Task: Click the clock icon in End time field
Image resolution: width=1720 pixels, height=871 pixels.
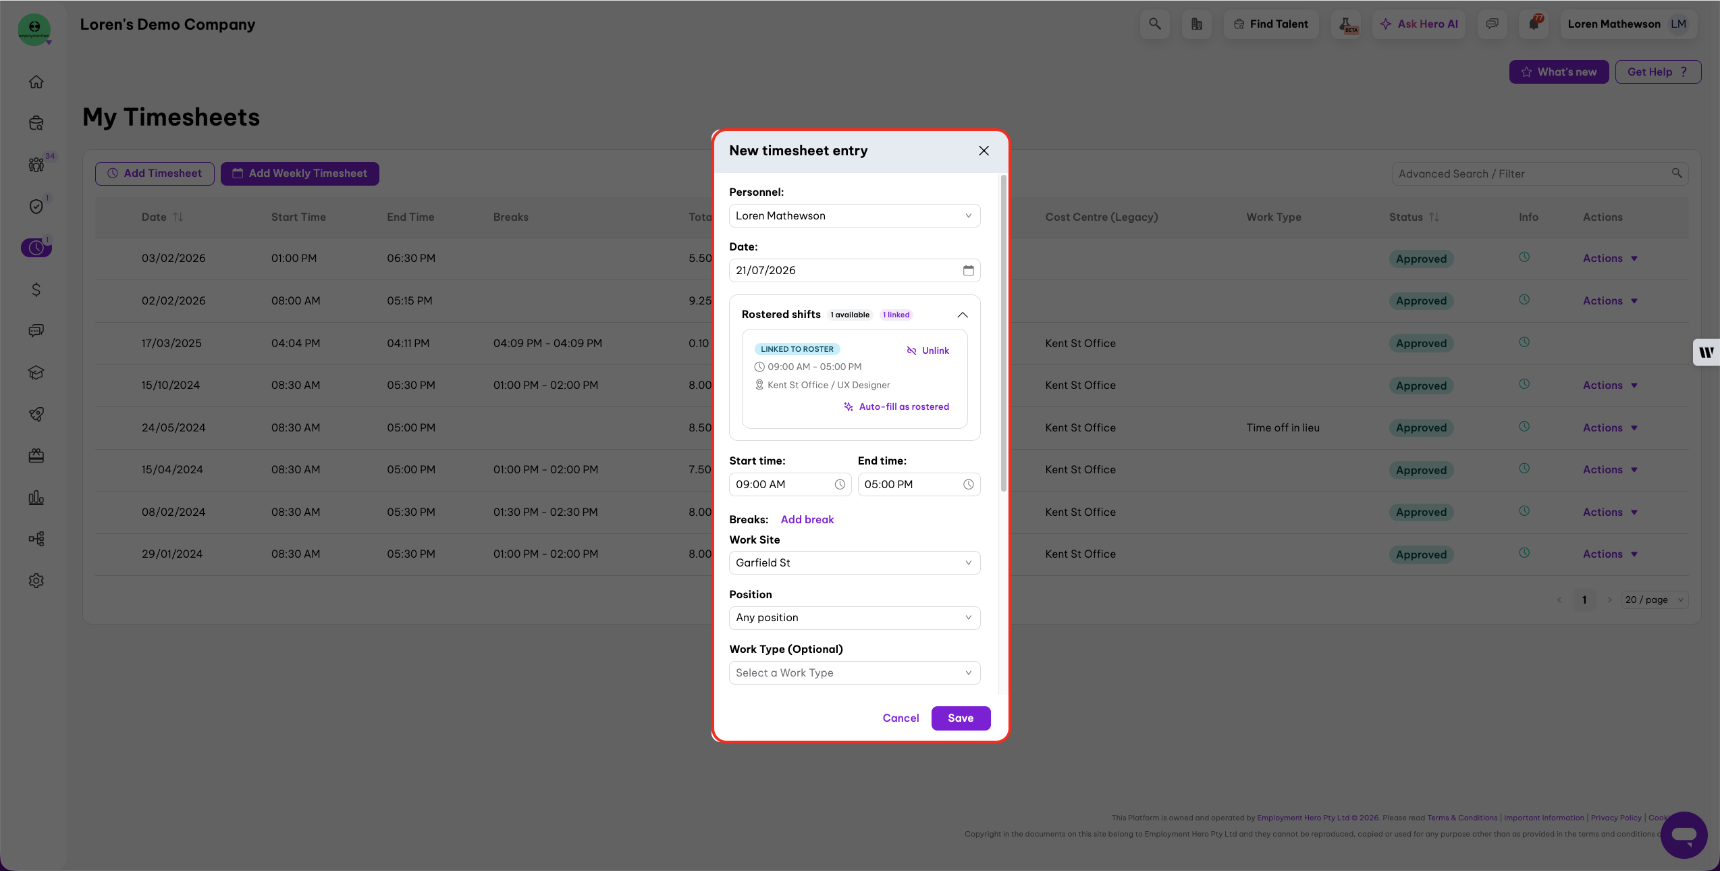Action: coord(969,484)
